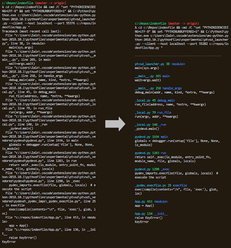This screenshot has width=231, height=248.
Task: Click '_pydev_execfile.py 25 execfile' header in formatted output
Action: (161, 186)
